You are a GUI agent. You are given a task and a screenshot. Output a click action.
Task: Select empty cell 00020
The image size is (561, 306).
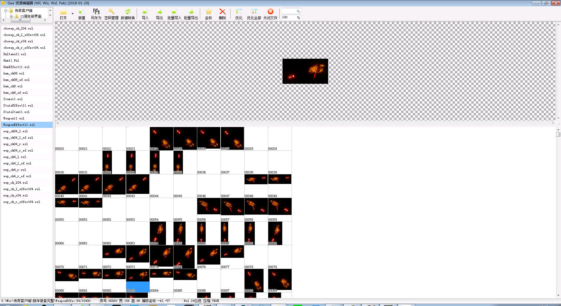click(67, 138)
